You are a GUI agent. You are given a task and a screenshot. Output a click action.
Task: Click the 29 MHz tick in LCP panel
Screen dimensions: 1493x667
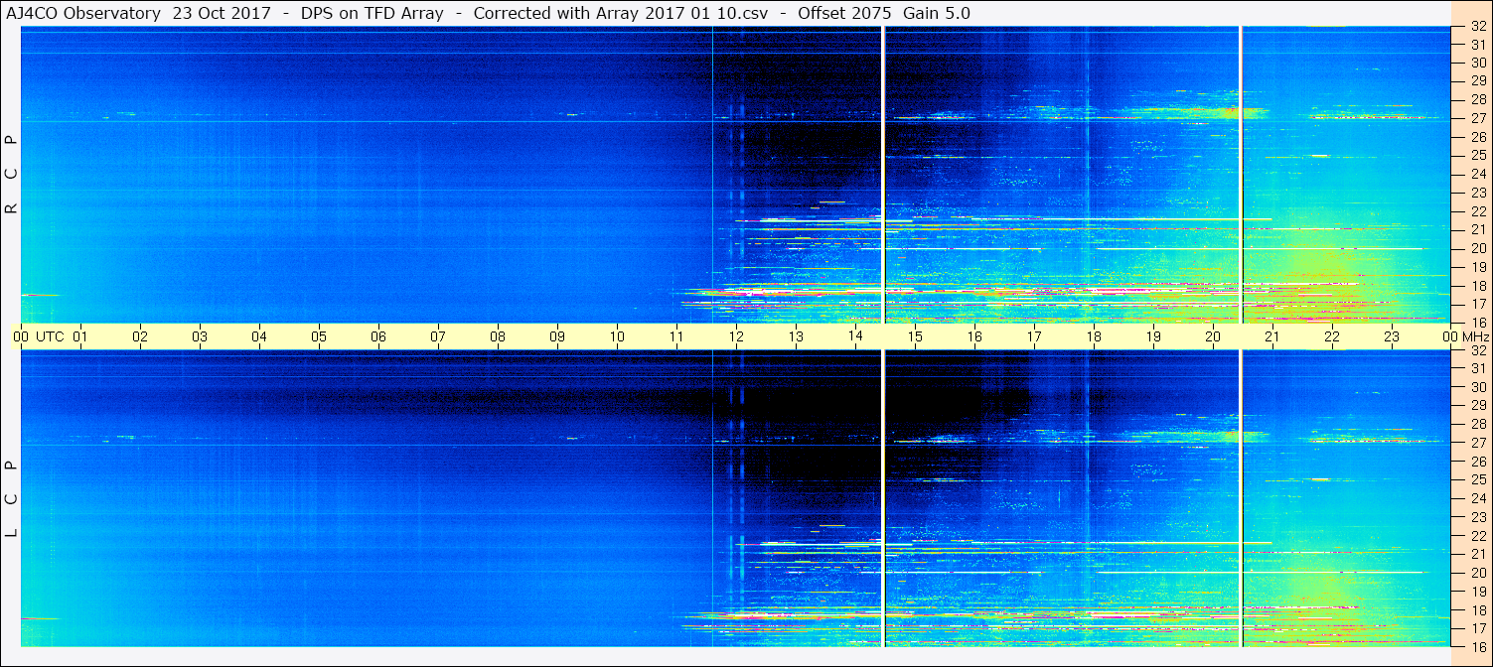1477,406
